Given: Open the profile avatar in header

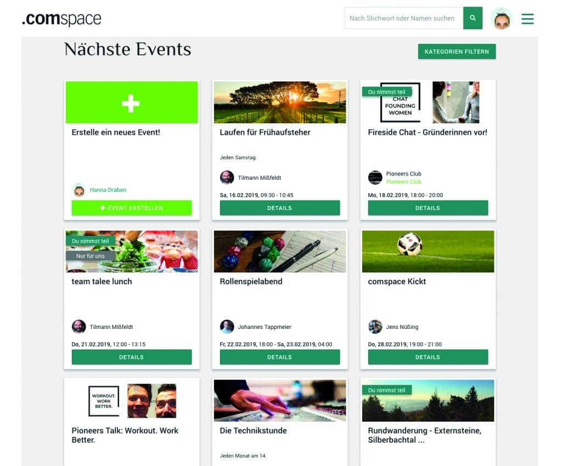Looking at the screenshot, I should (502, 19).
